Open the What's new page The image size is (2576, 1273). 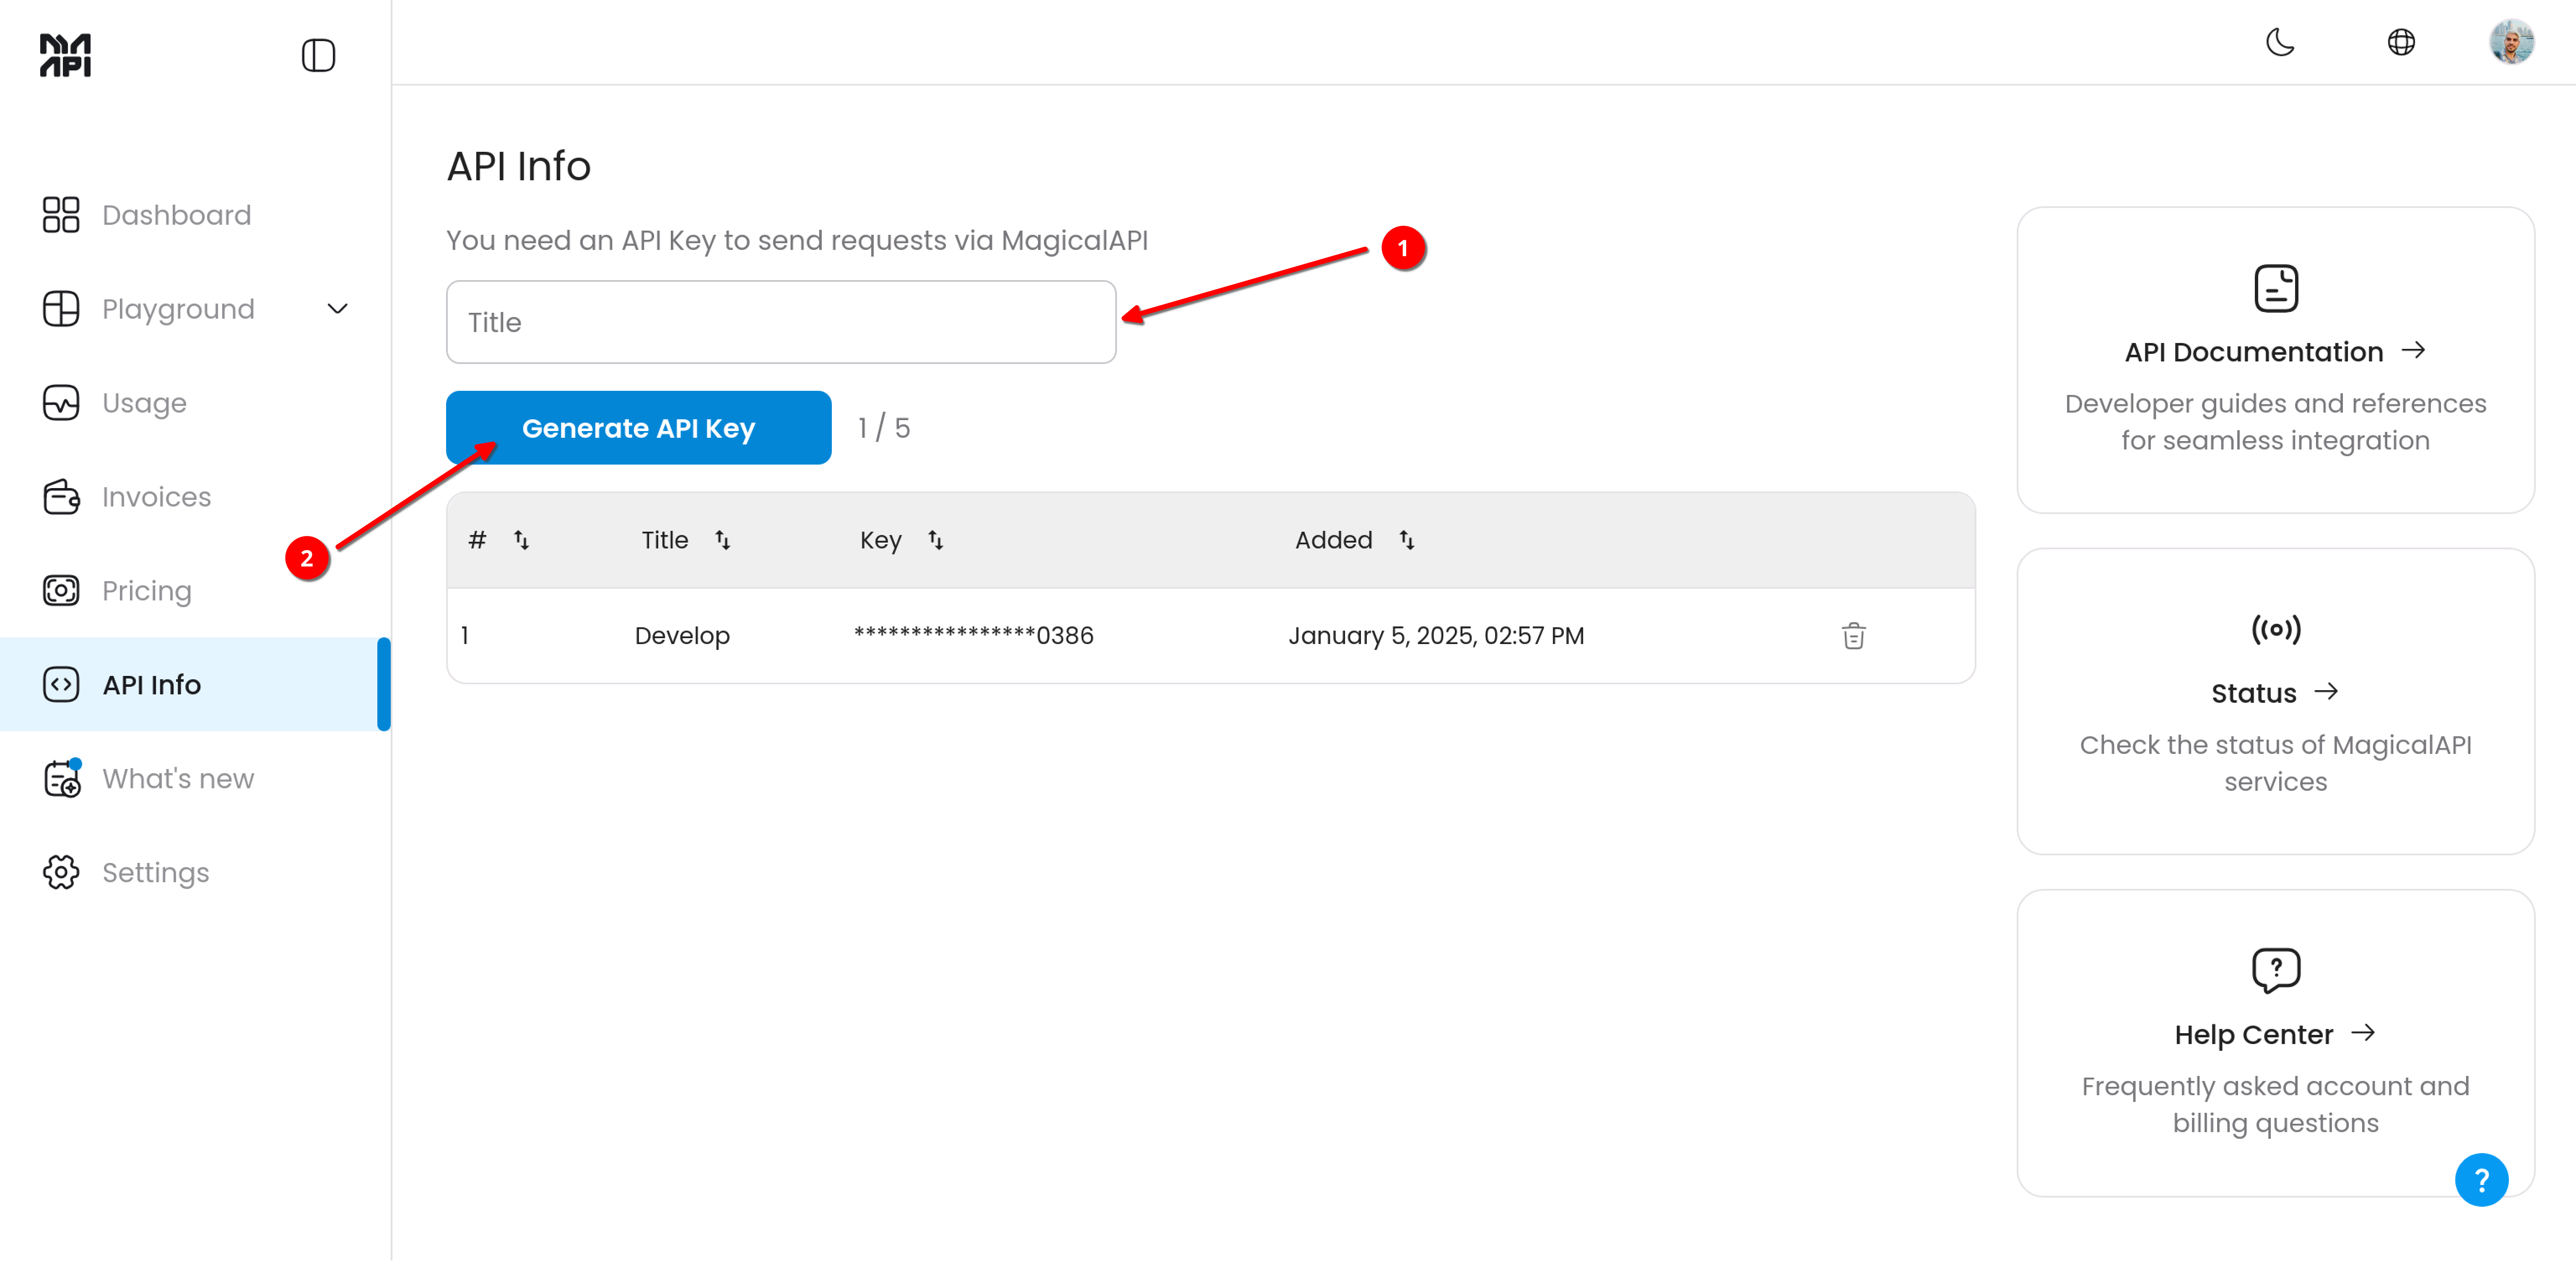coord(178,779)
